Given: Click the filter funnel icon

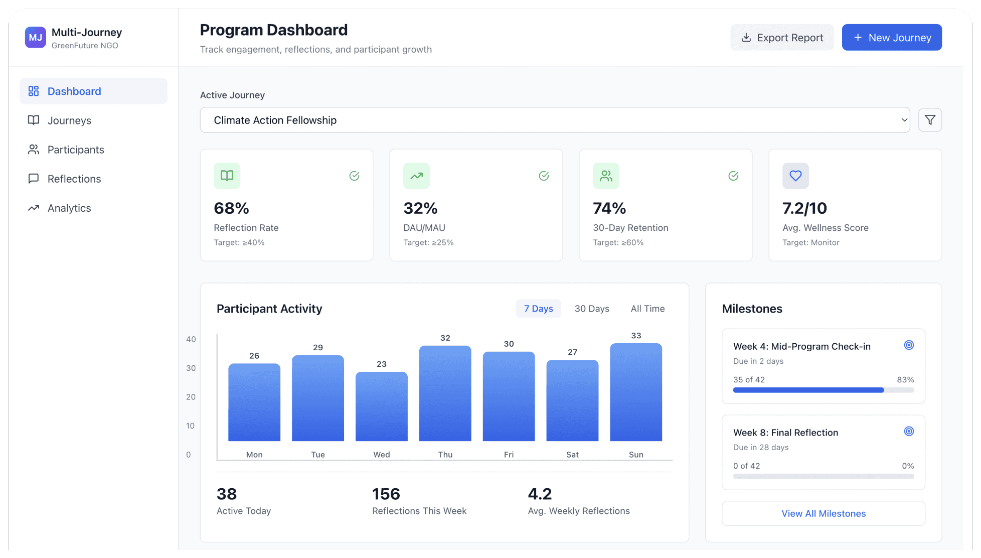Looking at the screenshot, I should tap(929, 120).
